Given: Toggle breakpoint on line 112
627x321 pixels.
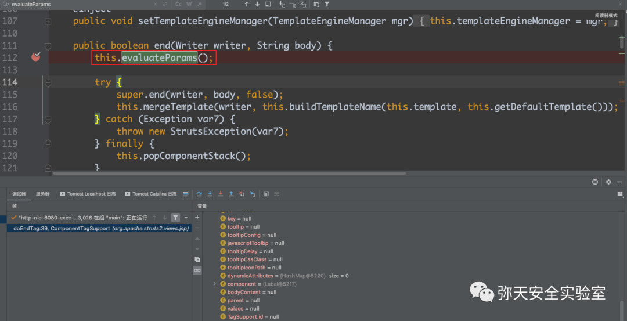Looking at the screenshot, I should pos(36,57).
